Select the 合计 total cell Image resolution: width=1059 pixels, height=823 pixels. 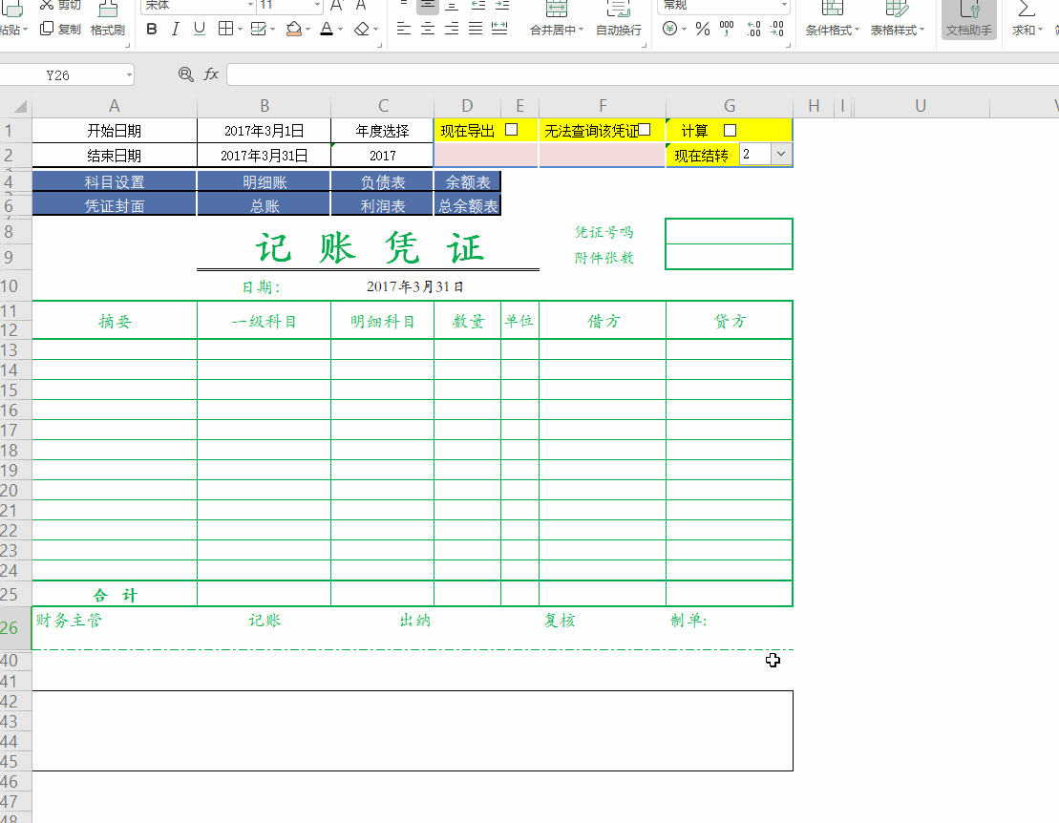point(115,594)
